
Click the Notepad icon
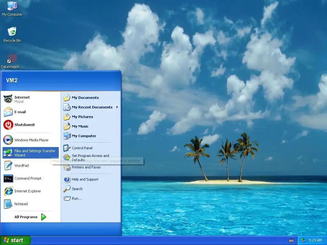pyautogui.click(x=8, y=204)
